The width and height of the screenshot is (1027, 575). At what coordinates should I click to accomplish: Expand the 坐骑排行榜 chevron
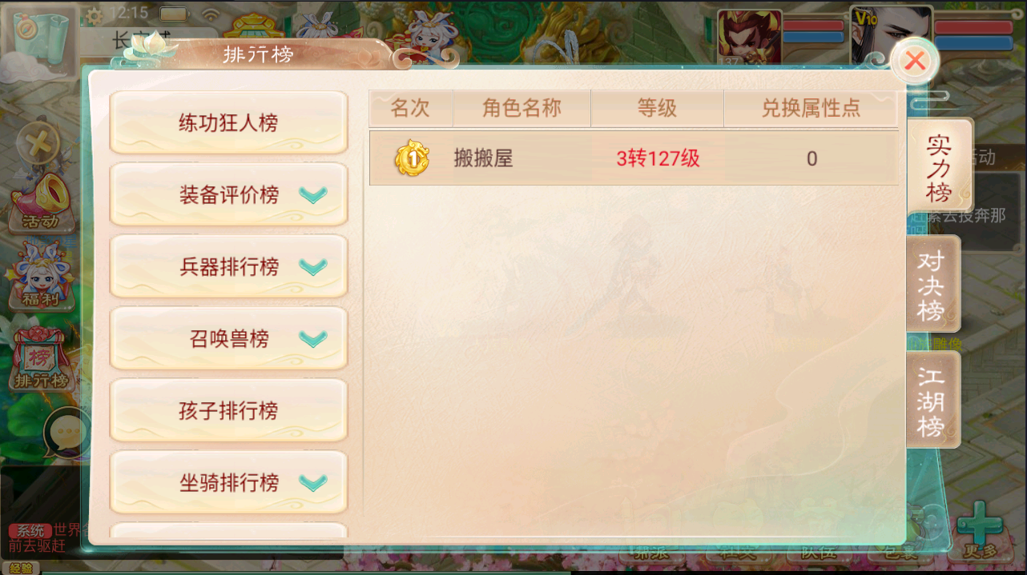pos(313,482)
